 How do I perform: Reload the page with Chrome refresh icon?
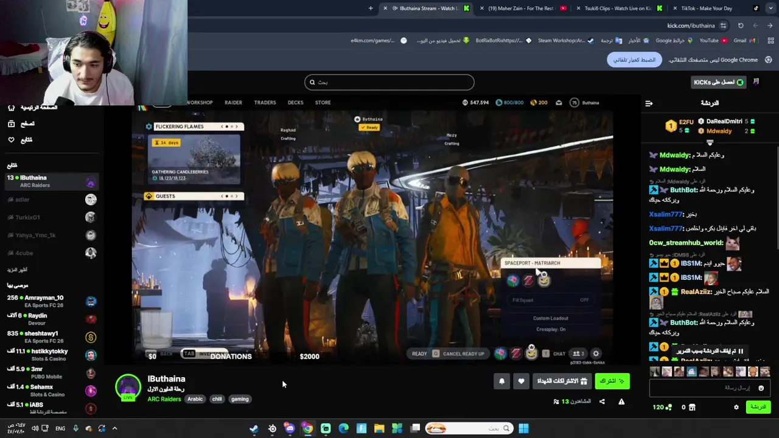point(741,26)
